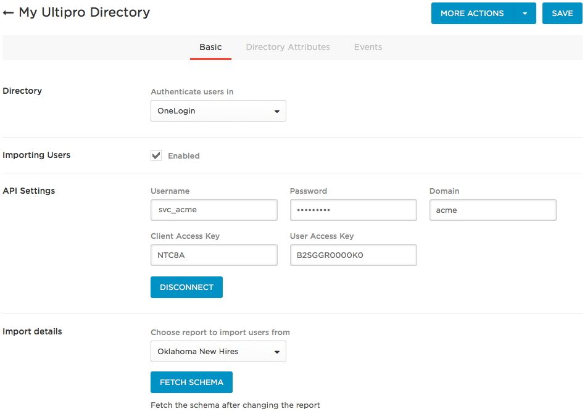Select the Client Access Key field
Viewport: 585px width, 414px height.
[x=214, y=255]
